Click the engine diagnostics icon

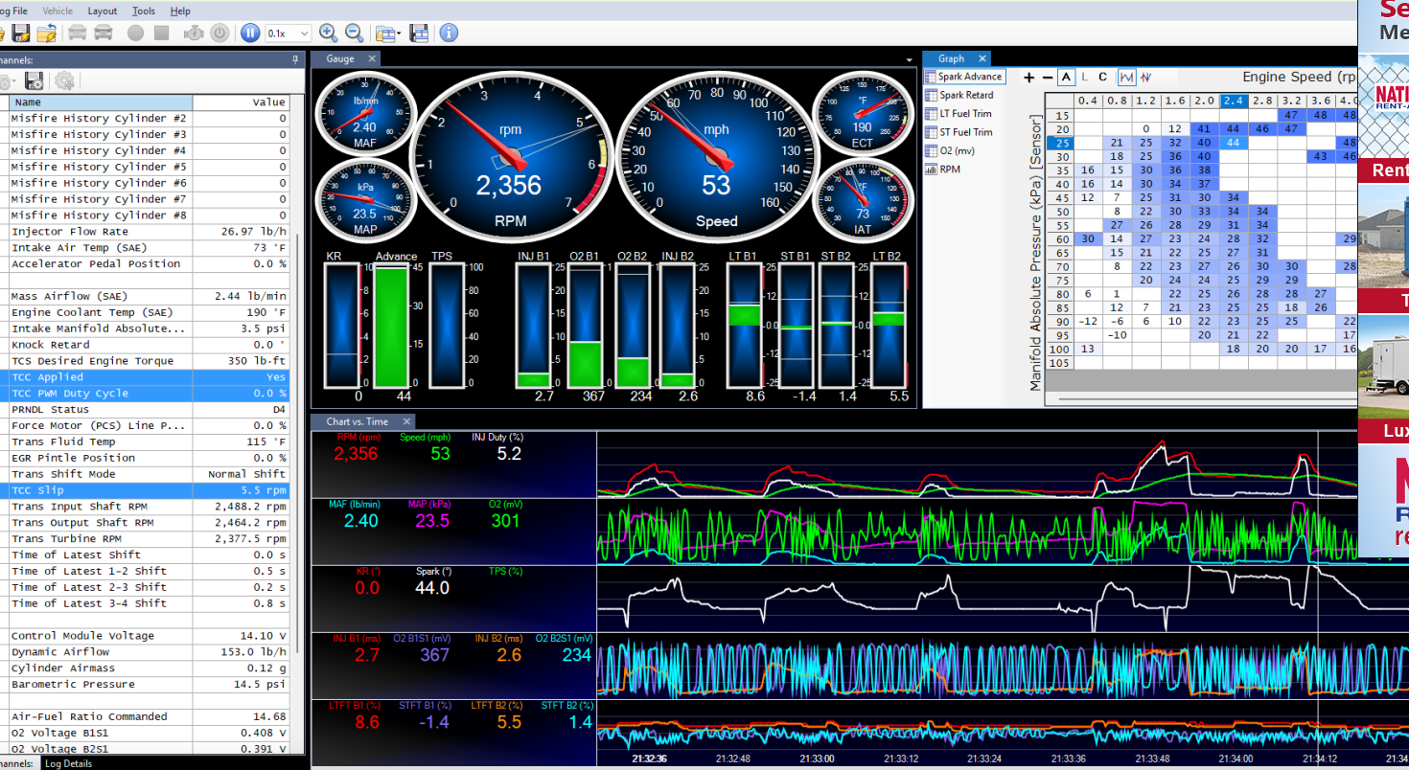click(194, 34)
